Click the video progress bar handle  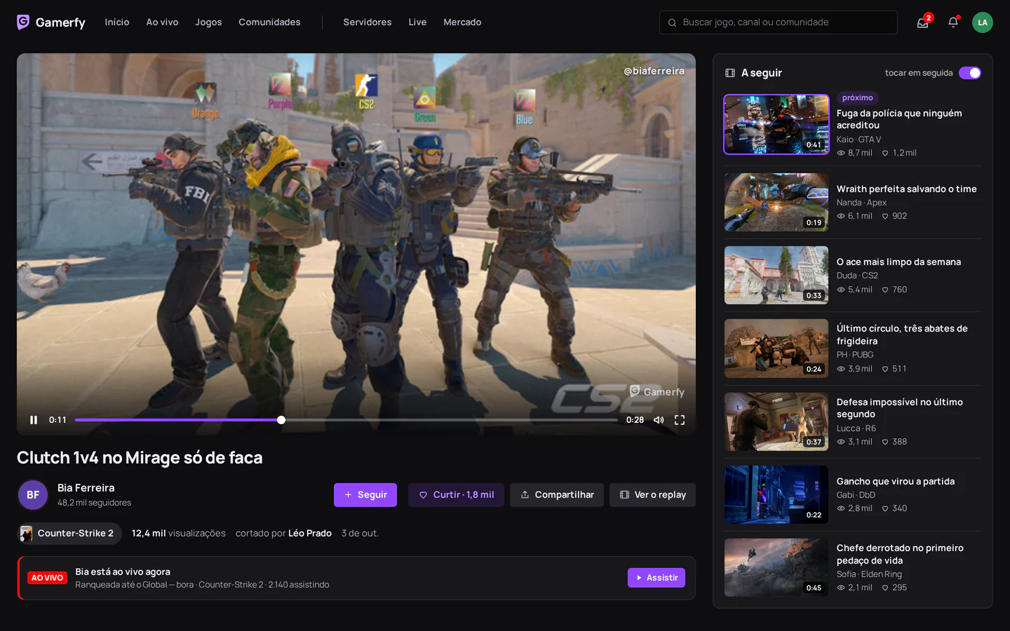click(x=281, y=420)
